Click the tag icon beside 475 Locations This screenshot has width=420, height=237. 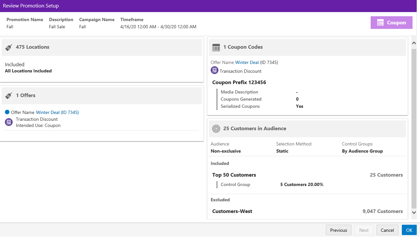coord(9,47)
